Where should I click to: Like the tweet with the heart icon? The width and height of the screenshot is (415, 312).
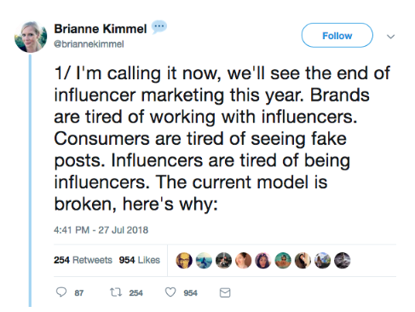[x=170, y=292]
